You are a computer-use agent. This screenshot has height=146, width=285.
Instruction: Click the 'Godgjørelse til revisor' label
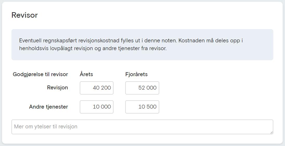tap(40, 74)
